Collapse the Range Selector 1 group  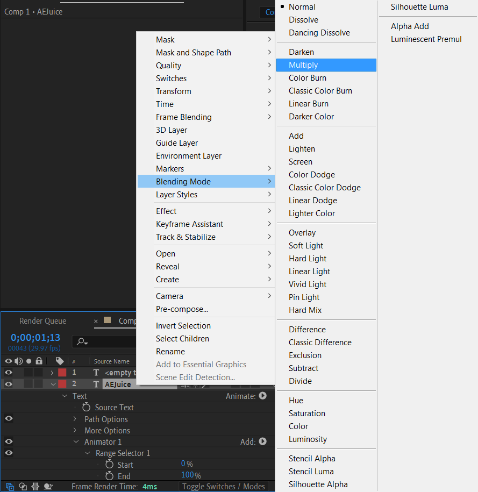click(x=88, y=453)
